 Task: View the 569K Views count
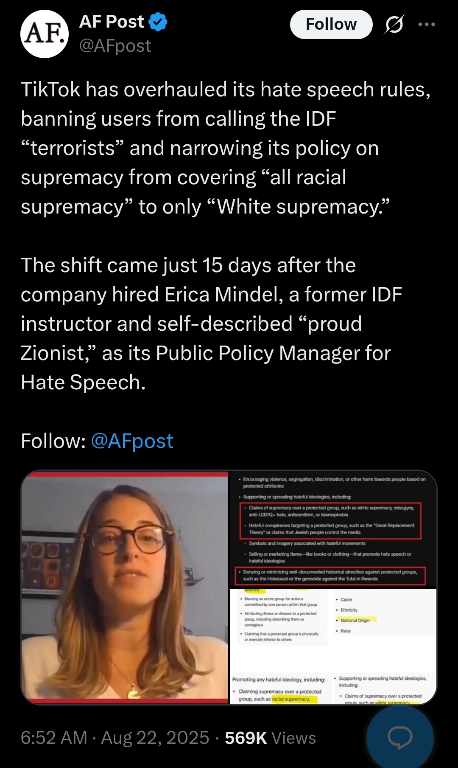click(x=270, y=738)
